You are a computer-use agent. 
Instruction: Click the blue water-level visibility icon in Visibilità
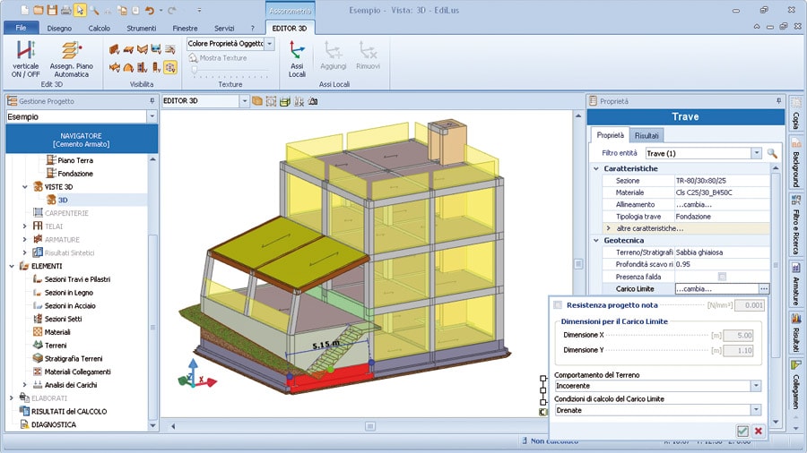click(x=156, y=49)
